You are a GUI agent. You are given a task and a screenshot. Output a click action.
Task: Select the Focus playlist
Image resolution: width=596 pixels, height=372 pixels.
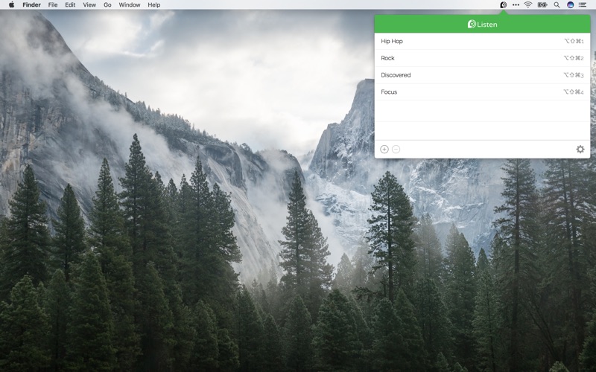482,92
